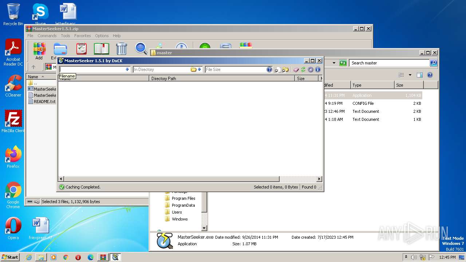Open WinRAR Options menu
This screenshot has width=466, height=262.
[102, 36]
